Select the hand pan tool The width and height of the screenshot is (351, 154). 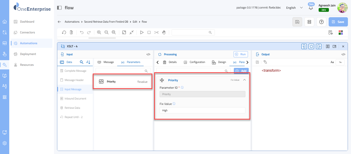(164, 32)
